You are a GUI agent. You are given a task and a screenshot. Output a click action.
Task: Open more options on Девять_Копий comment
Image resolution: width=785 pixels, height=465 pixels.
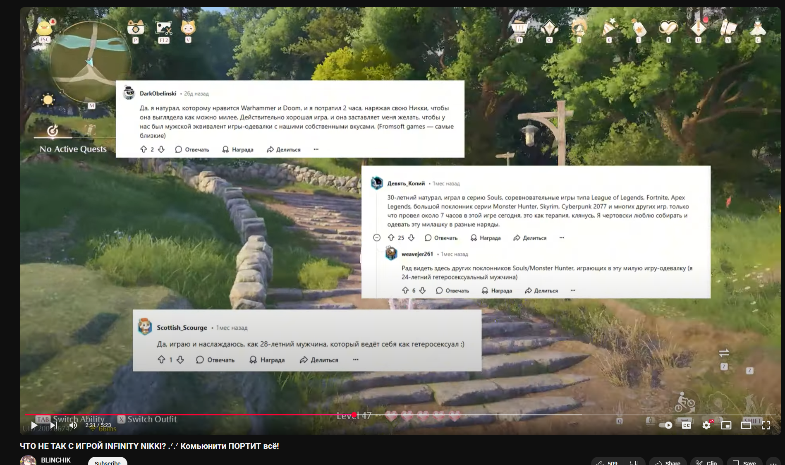(562, 237)
